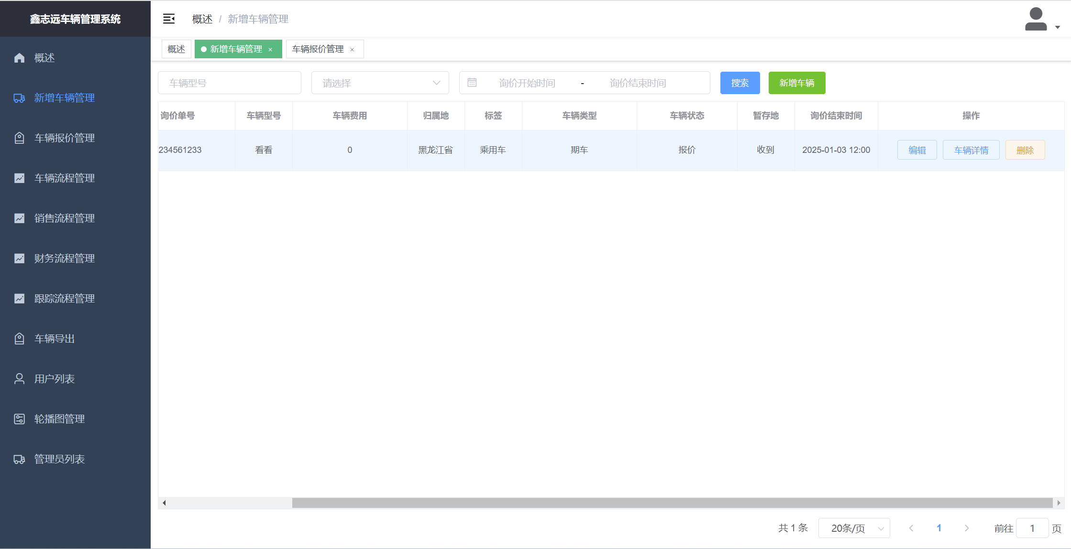Click the chart icon beside 财务流程管理
Image resolution: width=1071 pixels, height=549 pixels.
[19, 258]
